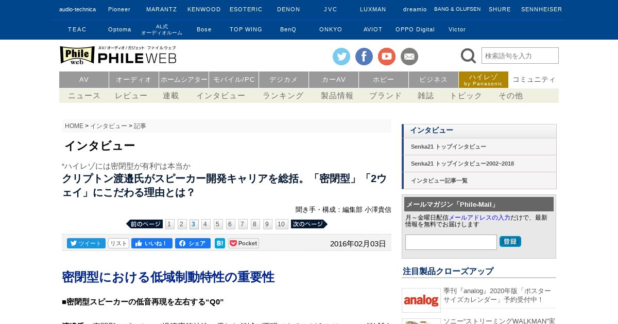The height and width of the screenshot is (324, 618).
Task: Open the OPPO Digital brand link
Action: (x=415, y=29)
